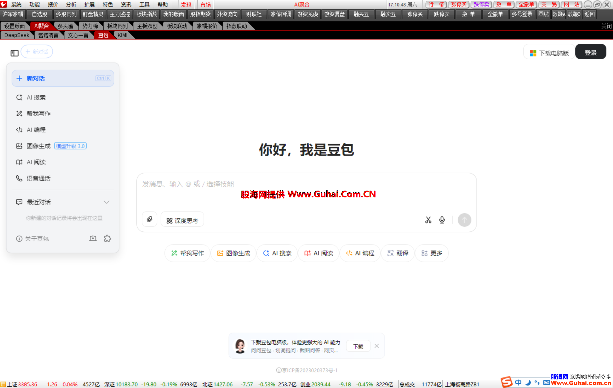Open AI 搜索 in sidebar
This screenshot has height=388, width=613.
(63, 98)
